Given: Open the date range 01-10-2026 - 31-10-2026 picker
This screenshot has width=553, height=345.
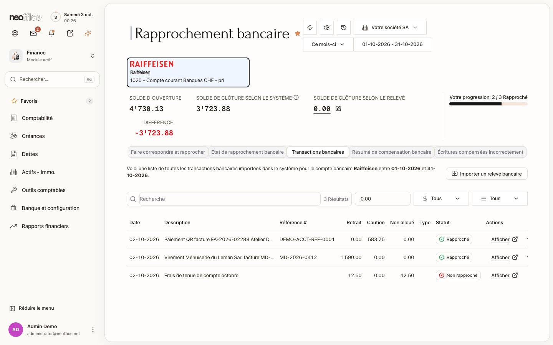Looking at the screenshot, I should 392,44.
